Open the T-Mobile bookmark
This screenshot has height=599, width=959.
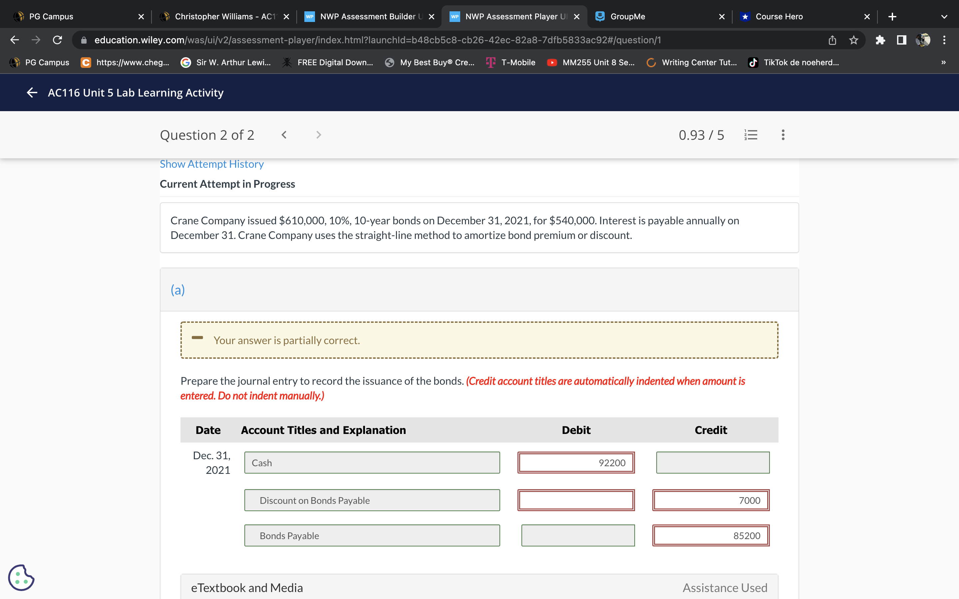[x=511, y=63]
